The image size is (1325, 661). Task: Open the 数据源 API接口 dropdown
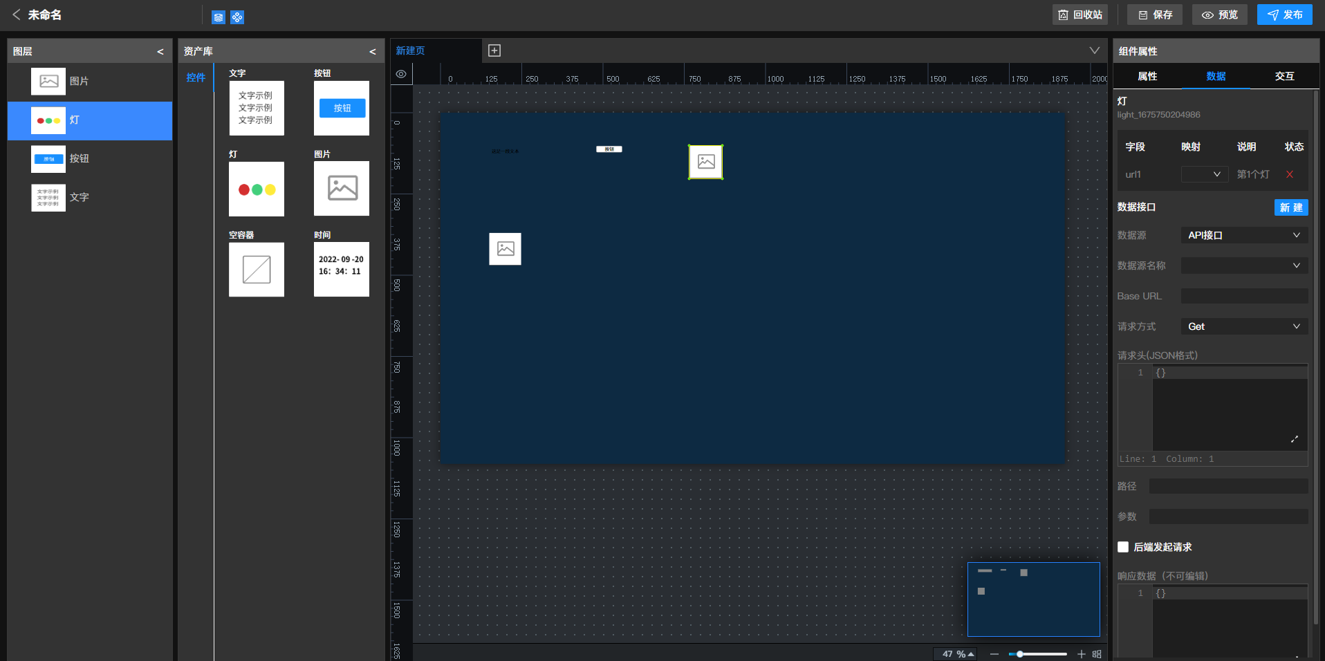click(1244, 235)
